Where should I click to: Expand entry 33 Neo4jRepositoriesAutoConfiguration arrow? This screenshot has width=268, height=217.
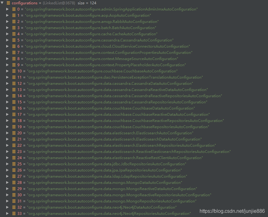[x=7, y=213]
